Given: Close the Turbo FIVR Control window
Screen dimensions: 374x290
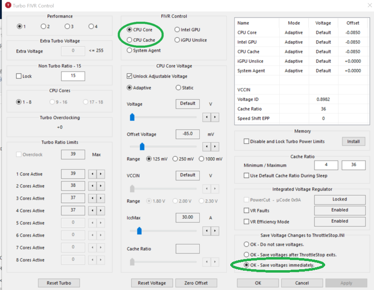Looking at the screenshot, I should pos(370,5).
